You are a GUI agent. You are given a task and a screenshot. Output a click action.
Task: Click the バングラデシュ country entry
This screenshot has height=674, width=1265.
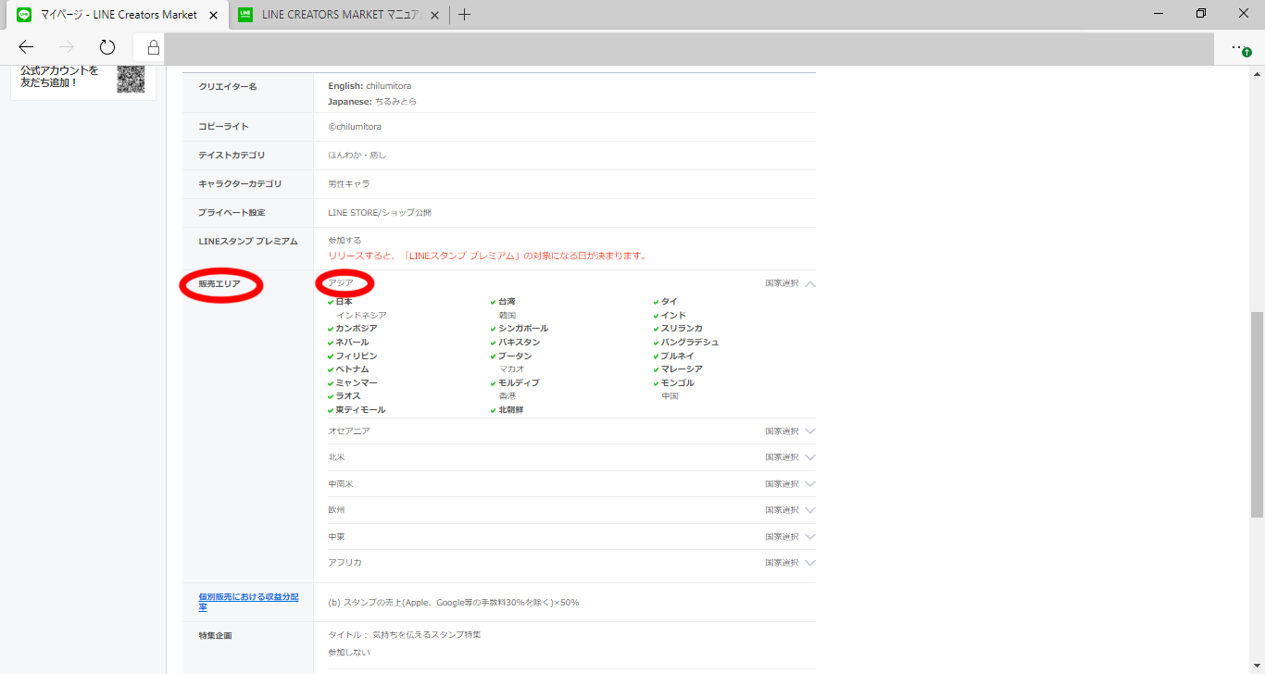[x=686, y=343]
